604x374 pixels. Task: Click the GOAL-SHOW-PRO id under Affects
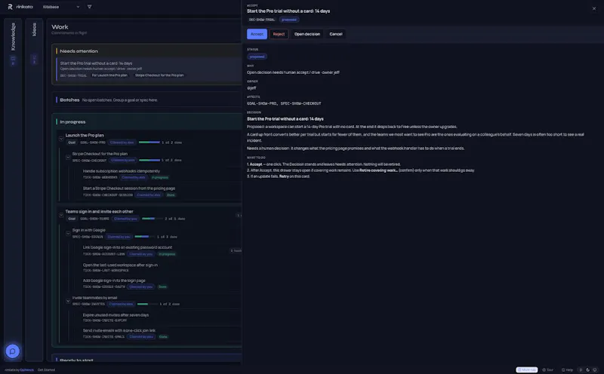pos(262,103)
